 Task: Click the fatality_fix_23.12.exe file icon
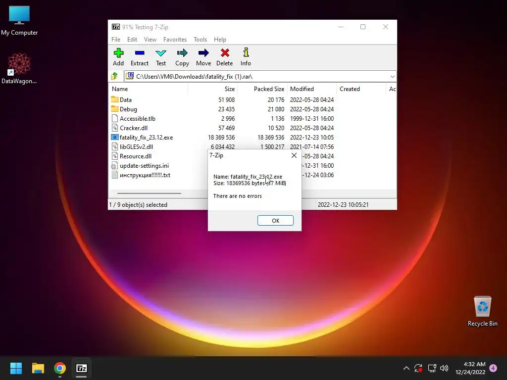[115, 137]
